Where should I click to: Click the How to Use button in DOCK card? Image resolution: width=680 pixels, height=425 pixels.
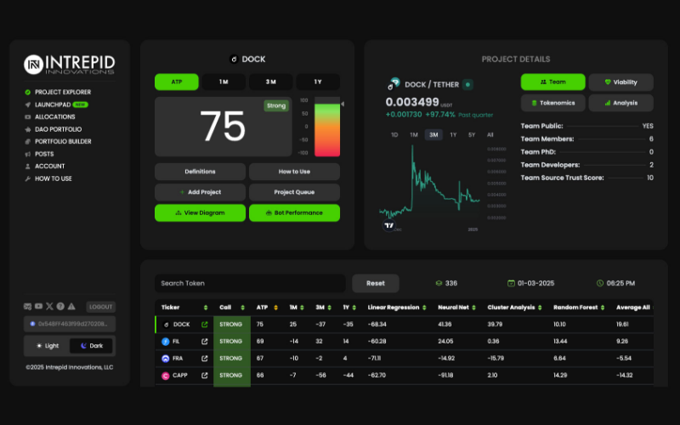(294, 172)
